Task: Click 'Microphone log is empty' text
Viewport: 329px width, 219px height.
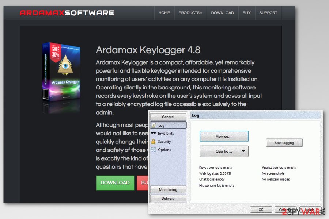Action: point(217,185)
